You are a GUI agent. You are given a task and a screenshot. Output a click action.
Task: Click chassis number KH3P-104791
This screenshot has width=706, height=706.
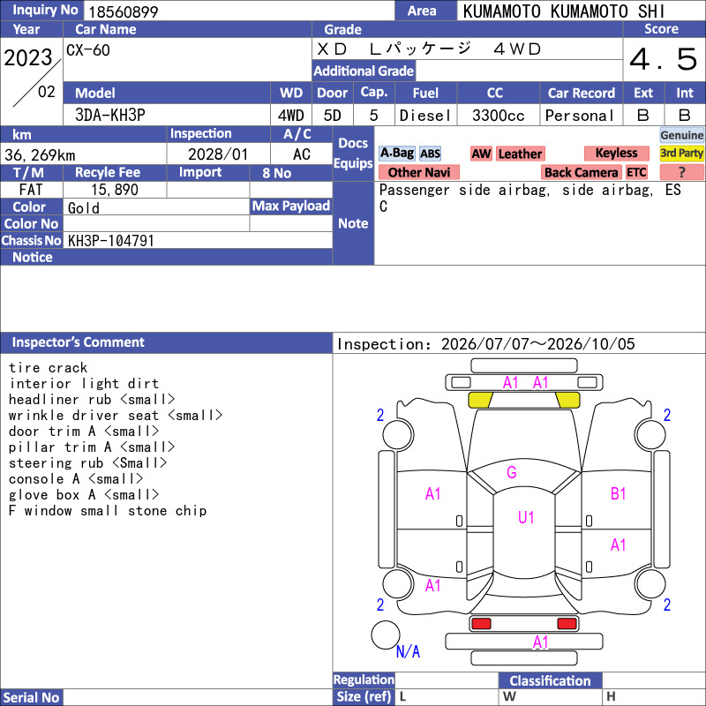[111, 240]
